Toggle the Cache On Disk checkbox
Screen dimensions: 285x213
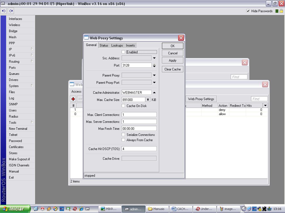(x=123, y=106)
